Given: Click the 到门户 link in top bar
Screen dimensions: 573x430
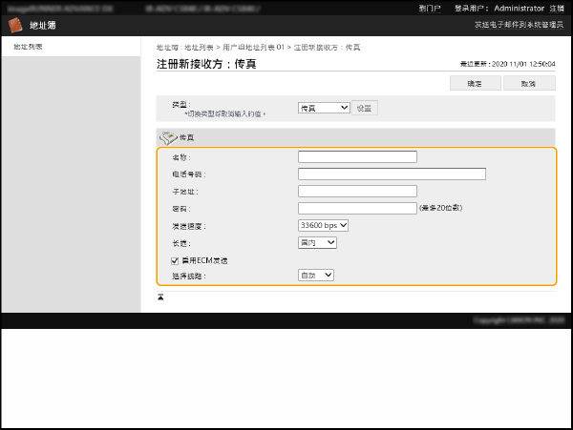Looking at the screenshot, I should pyautogui.click(x=430, y=8).
